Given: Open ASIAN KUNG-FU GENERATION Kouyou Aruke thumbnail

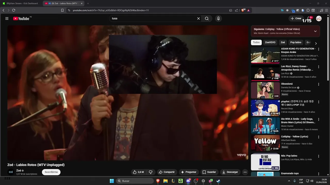Looking at the screenshot, I should (265, 55).
